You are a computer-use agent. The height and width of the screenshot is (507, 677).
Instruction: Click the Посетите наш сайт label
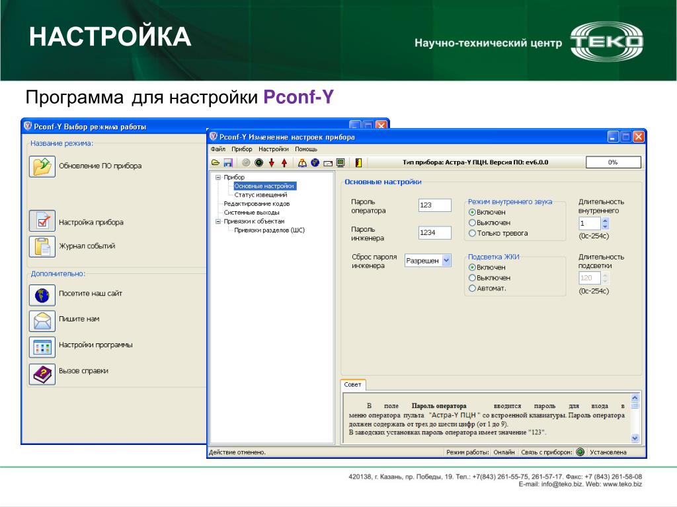[x=90, y=294]
